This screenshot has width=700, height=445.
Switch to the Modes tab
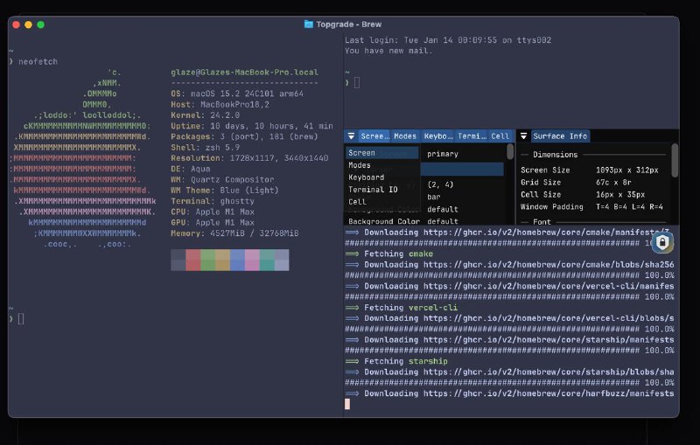404,136
